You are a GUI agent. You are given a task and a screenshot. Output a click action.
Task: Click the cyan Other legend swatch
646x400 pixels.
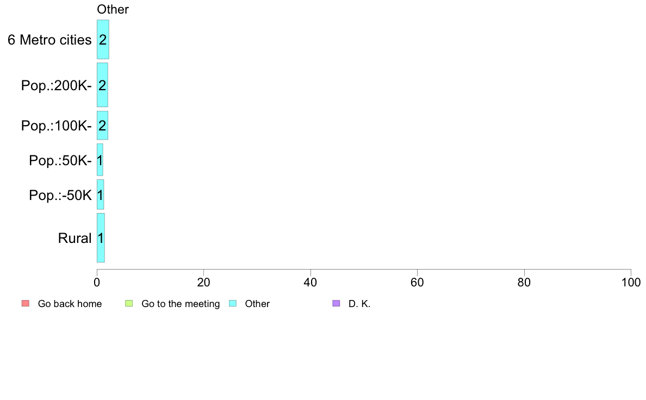coord(233,304)
